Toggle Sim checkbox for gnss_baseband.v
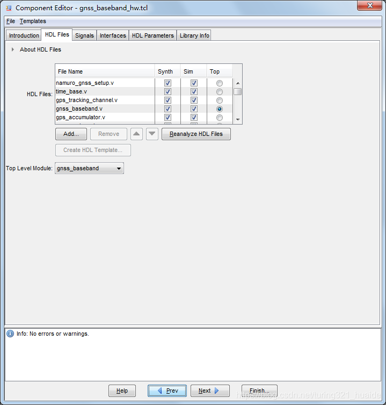The height and width of the screenshot is (405, 386). [194, 109]
